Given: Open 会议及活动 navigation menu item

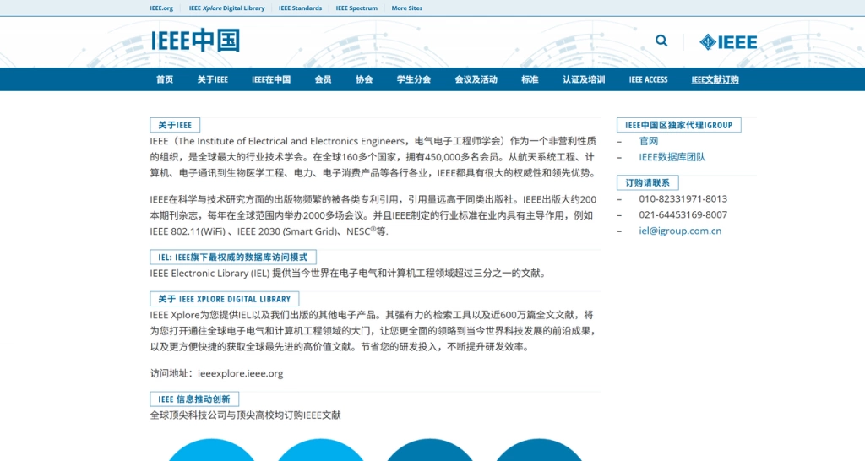Looking at the screenshot, I should (x=476, y=79).
